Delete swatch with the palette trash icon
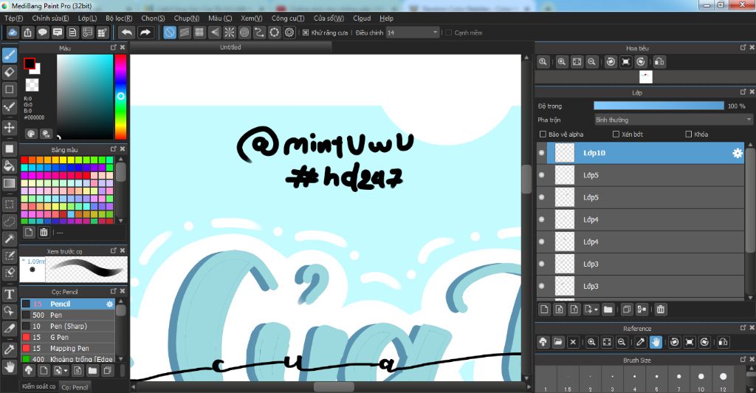This screenshot has width=756, height=393. click(44, 232)
